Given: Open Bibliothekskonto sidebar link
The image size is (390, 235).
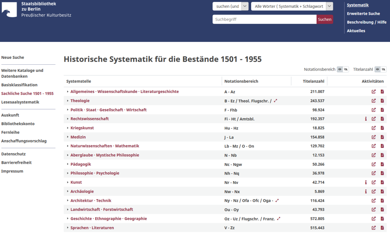Looking at the screenshot, I should point(18,124).
